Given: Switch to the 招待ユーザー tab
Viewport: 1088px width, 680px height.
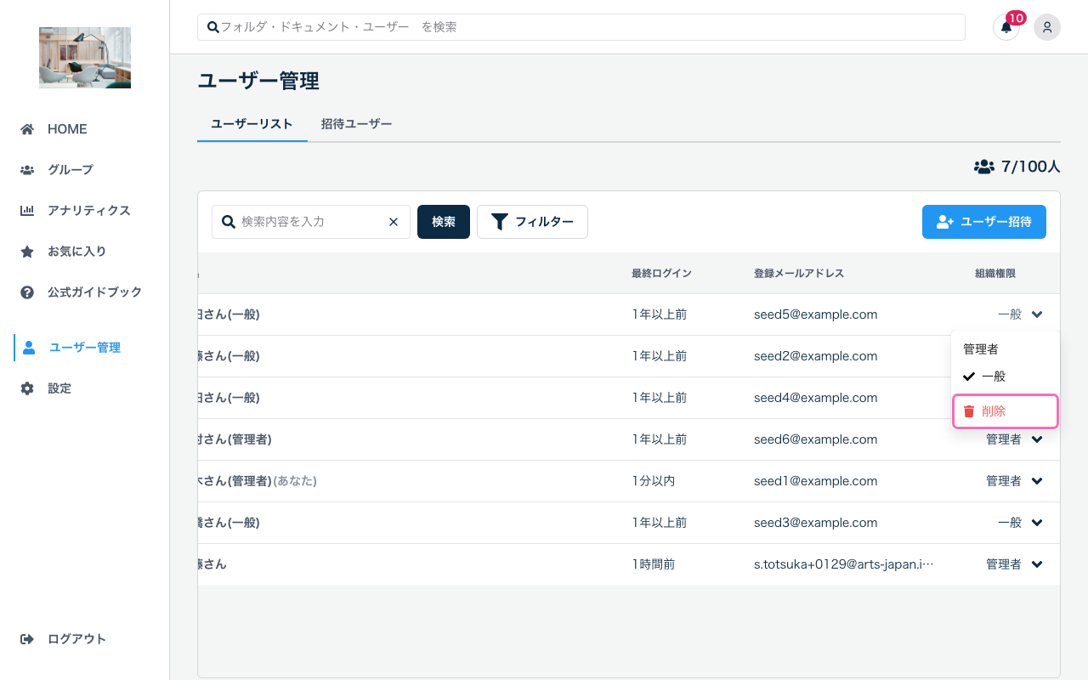Looking at the screenshot, I should coord(356,124).
